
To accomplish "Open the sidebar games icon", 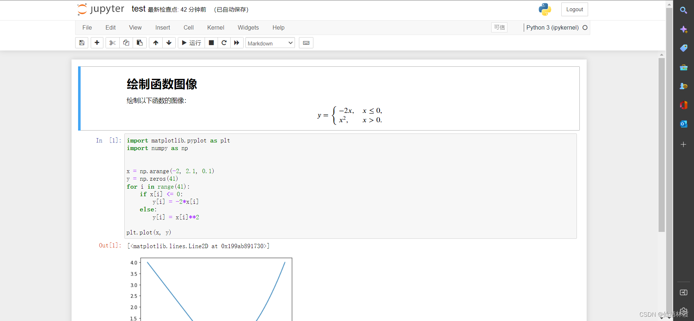I will pyautogui.click(x=684, y=86).
